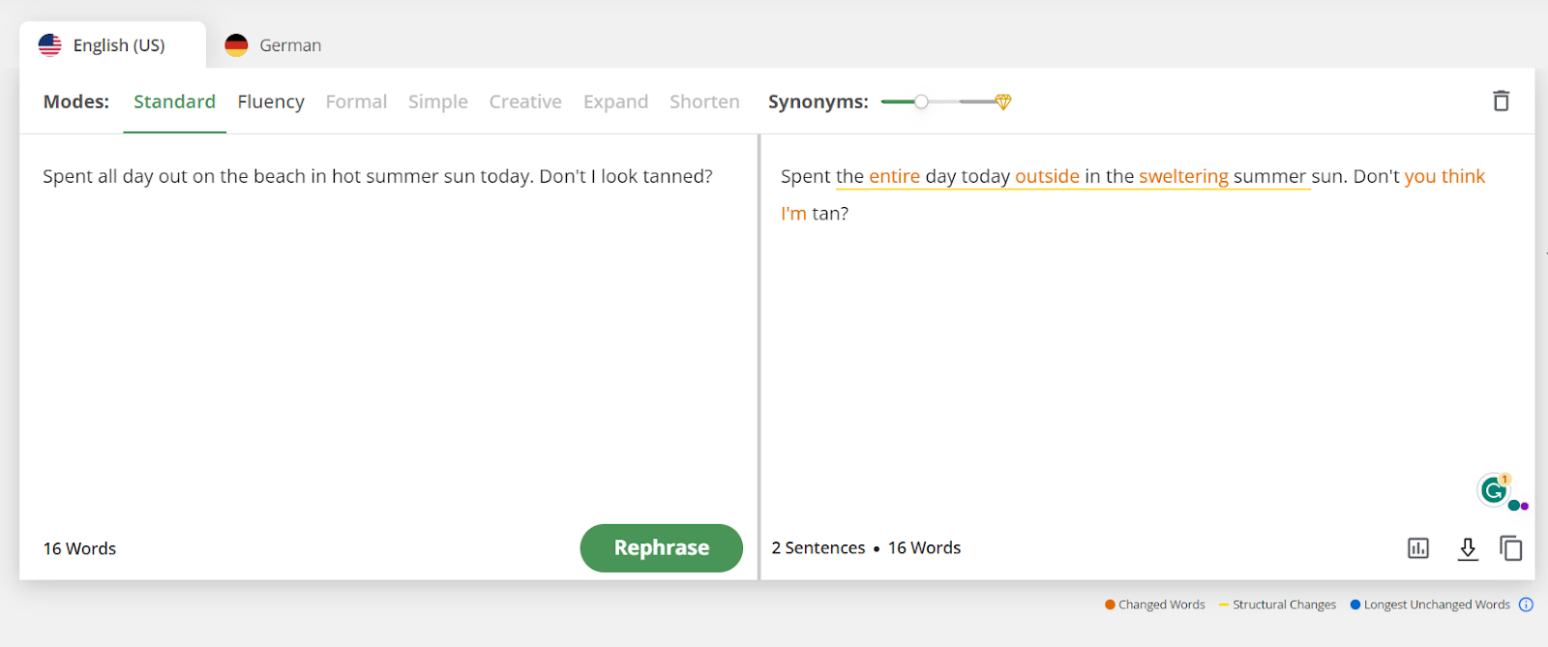Viewport: 1548px width, 647px height.
Task: Click the gray end of Synonyms slider track
Action: (976, 102)
